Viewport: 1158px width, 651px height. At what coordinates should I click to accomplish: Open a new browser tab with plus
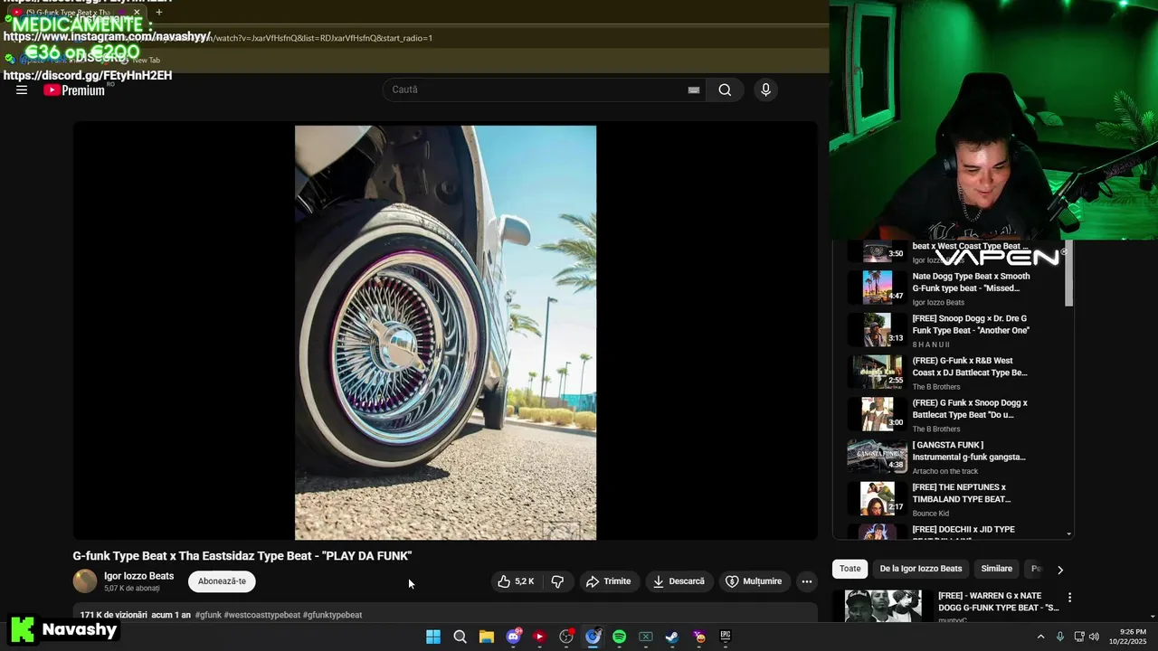coord(158,13)
